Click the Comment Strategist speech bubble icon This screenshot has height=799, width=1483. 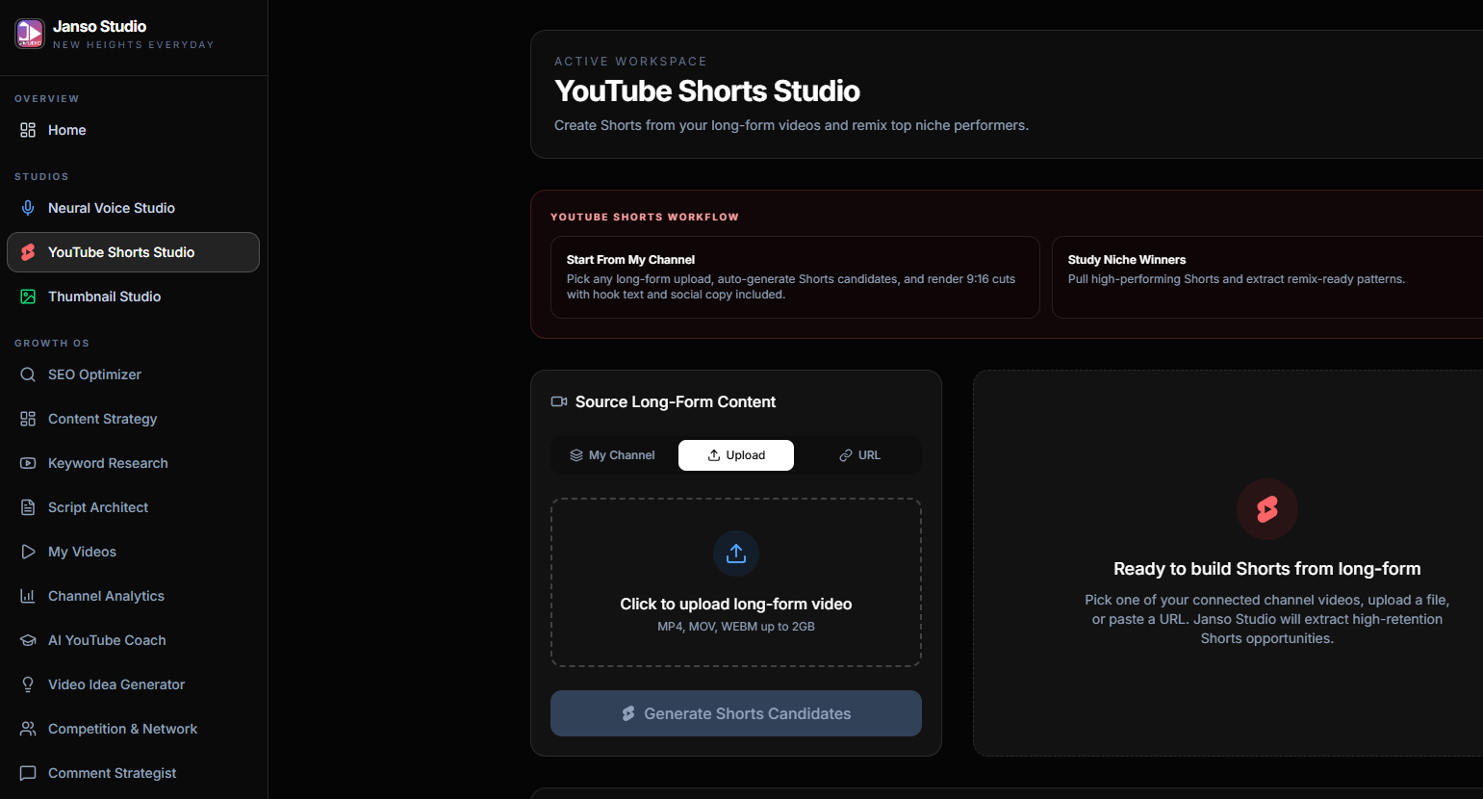pyautogui.click(x=28, y=773)
